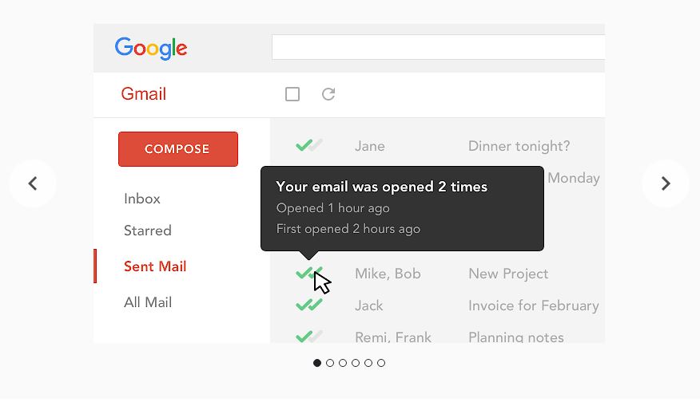Go to previous slide with left arrow
Screen dimensions: 700x414
click(x=33, y=183)
